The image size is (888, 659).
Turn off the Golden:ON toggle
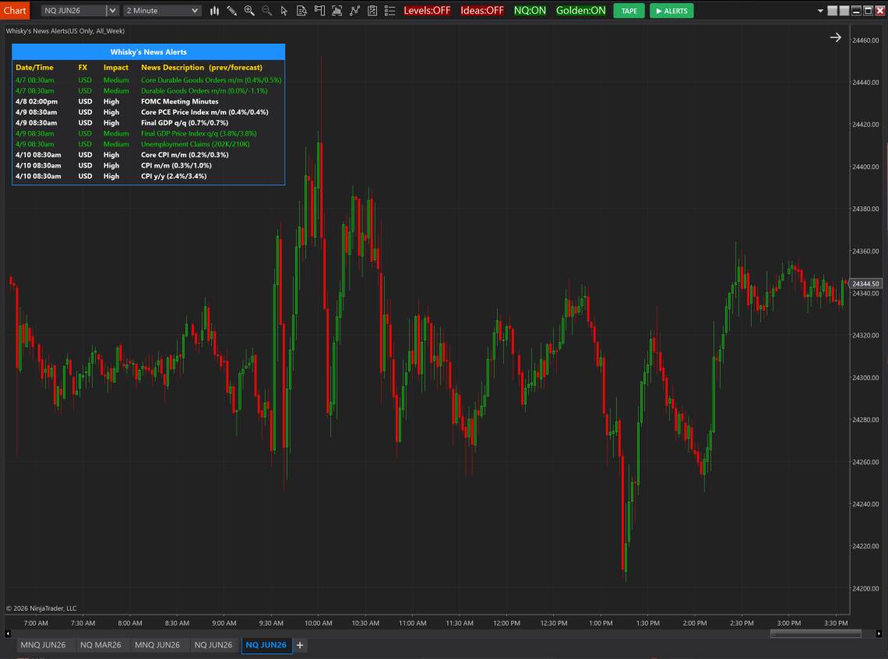tap(580, 11)
